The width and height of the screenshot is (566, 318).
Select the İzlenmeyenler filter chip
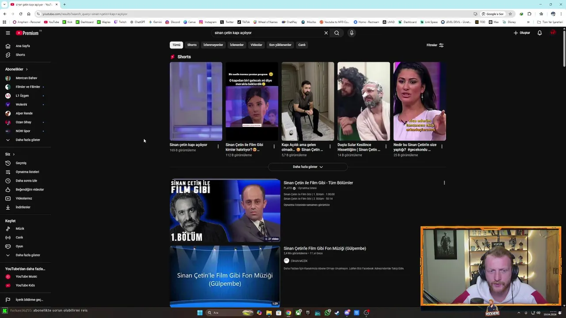[x=213, y=45]
